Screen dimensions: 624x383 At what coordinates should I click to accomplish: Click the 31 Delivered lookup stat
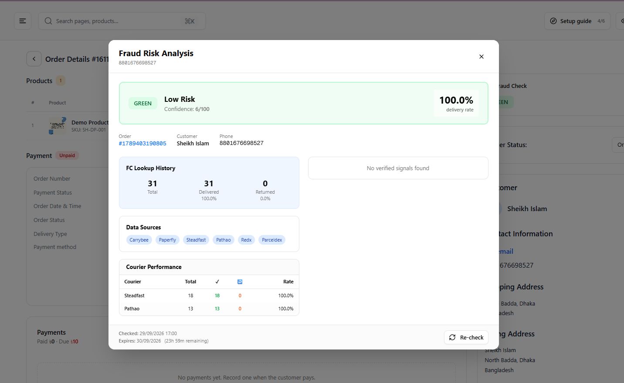pyautogui.click(x=209, y=190)
